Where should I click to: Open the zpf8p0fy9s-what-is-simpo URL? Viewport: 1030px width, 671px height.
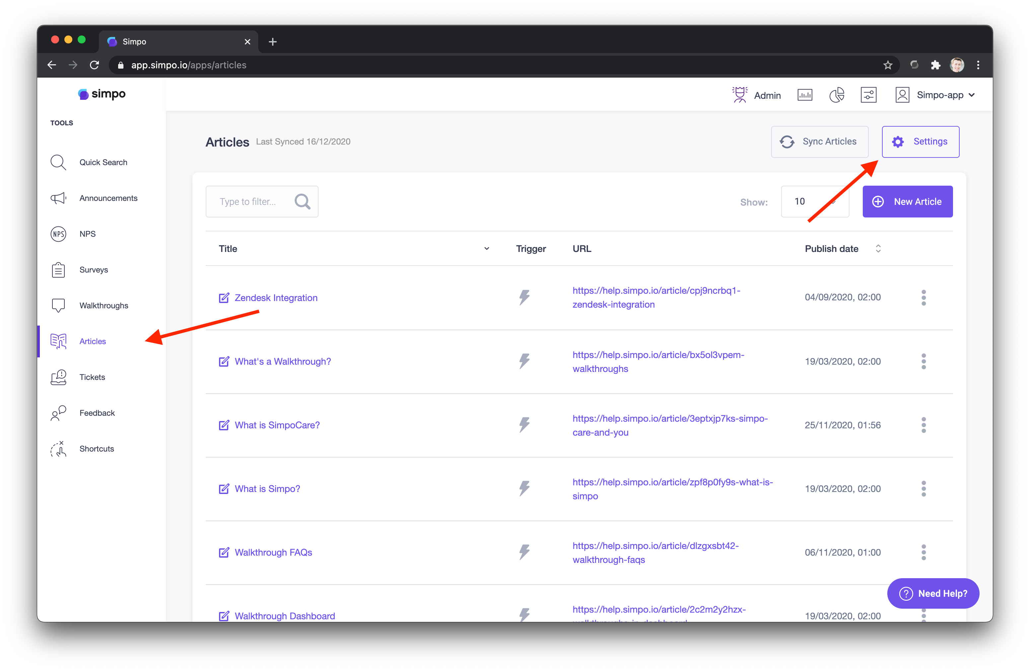(672, 489)
